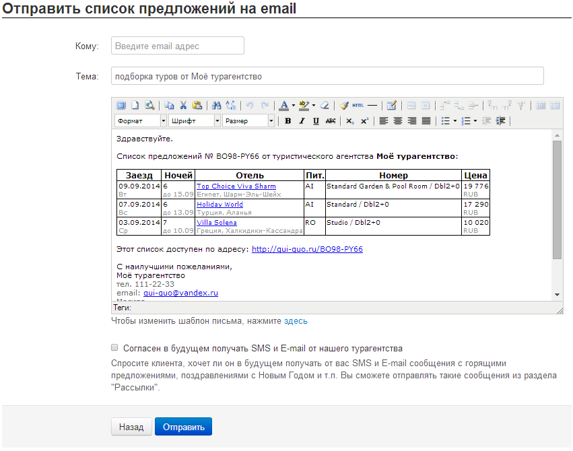Click the Bold formatting icon

click(x=288, y=121)
